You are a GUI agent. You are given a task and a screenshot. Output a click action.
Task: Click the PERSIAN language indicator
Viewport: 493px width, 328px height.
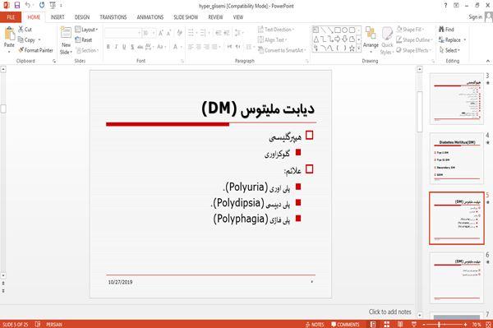tap(53, 324)
